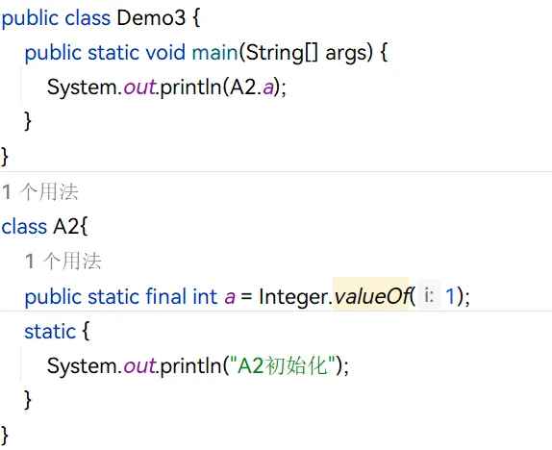Click the 'out' field in first println
The image size is (552, 450).
(x=139, y=87)
